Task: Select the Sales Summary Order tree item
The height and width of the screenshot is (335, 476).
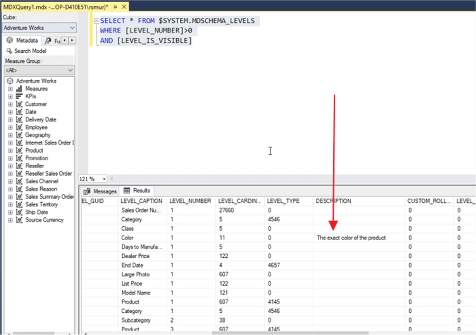Action: point(50,197)
